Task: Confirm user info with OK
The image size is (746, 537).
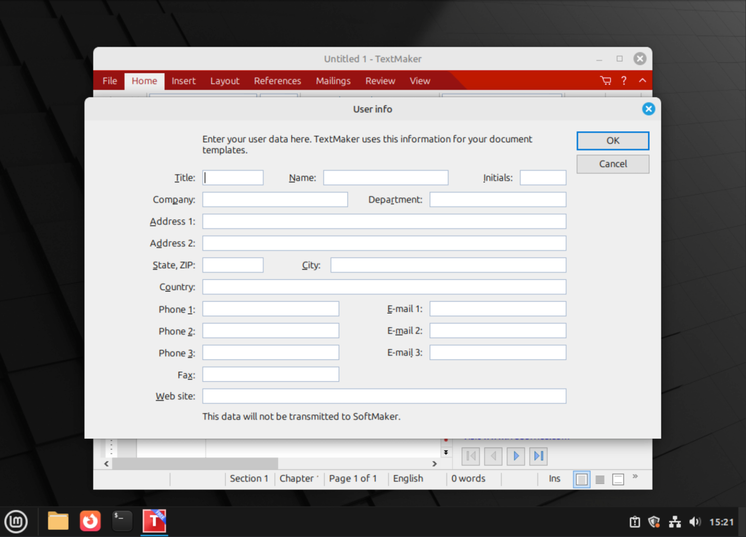Action: [612, 140]
